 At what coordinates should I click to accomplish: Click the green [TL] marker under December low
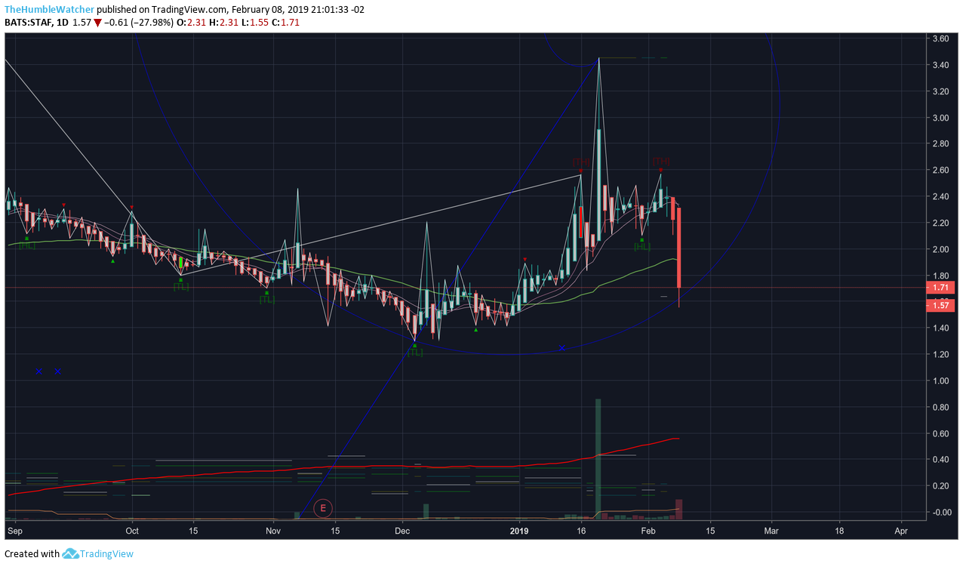(414, 352)
